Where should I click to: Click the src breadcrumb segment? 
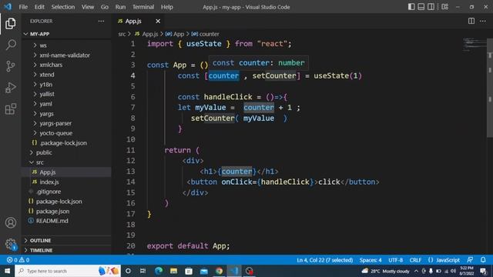(122, 34)
